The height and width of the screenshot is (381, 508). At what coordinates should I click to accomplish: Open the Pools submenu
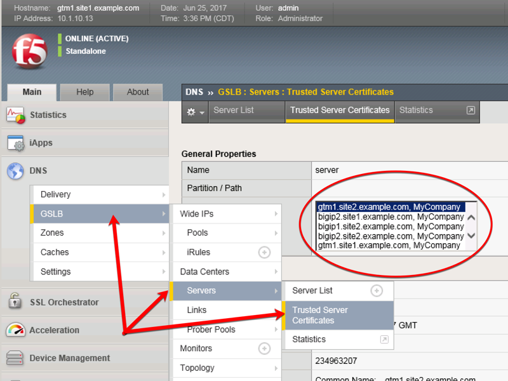(227, 233)
